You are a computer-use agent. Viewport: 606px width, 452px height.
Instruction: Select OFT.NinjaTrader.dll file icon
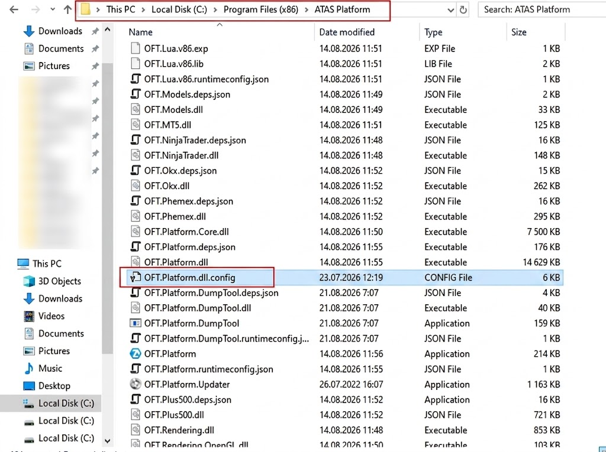click(x=136, y=155)
